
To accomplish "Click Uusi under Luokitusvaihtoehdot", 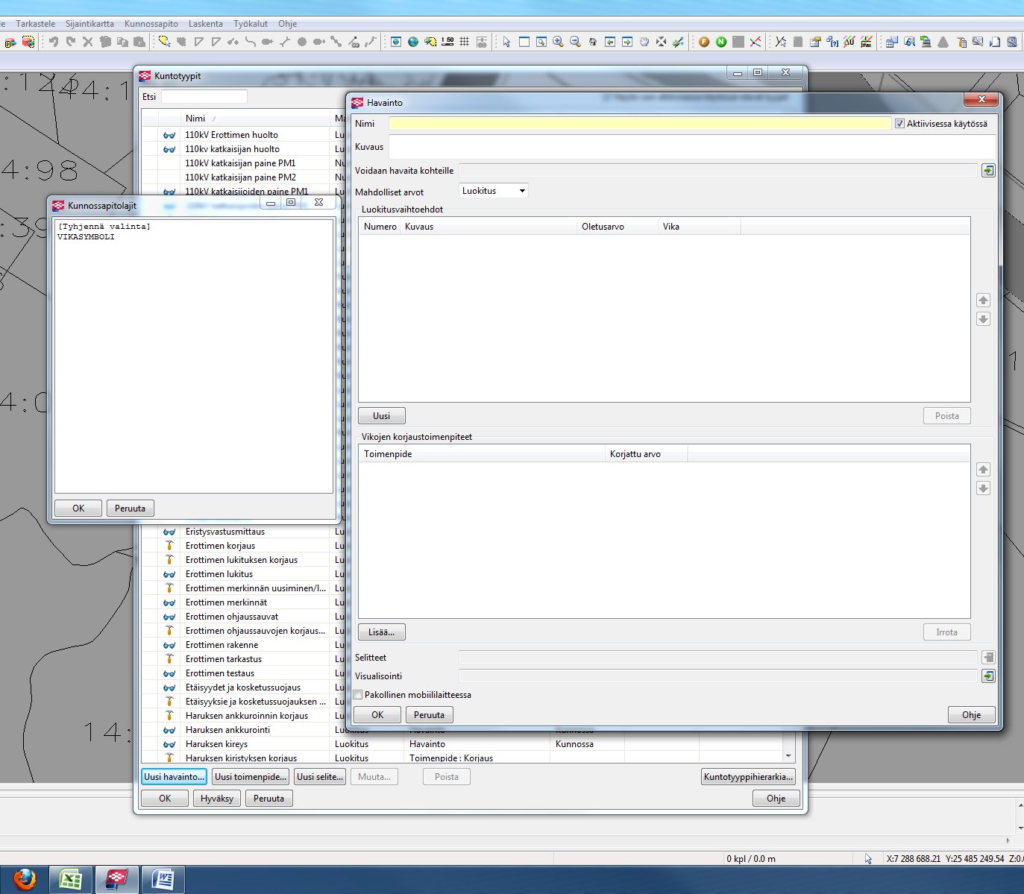I will click(x=382, y=416).
